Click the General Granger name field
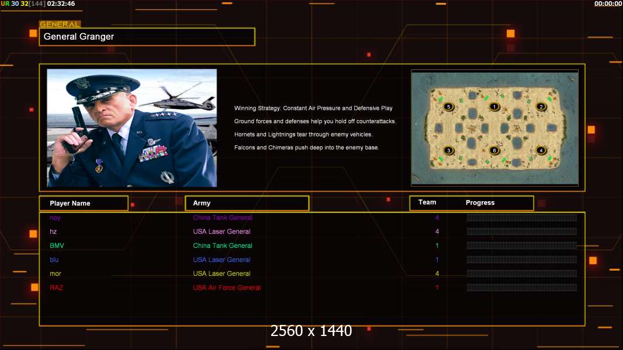The width and height of the screenshot is (623, 350). (x=147, y=37)
